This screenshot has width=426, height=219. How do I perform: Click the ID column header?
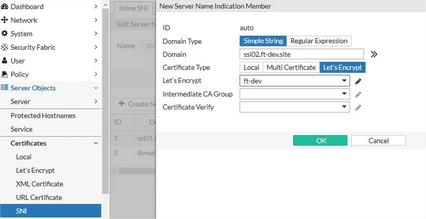point(122,122)
